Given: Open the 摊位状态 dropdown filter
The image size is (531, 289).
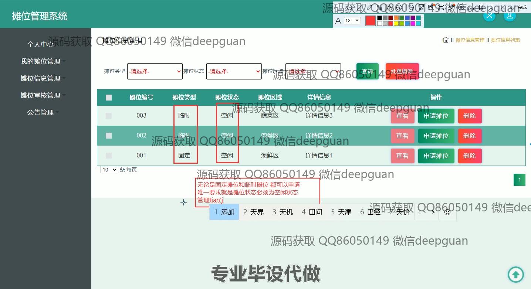Looking at the screenshot, I should tap(234, 71).
